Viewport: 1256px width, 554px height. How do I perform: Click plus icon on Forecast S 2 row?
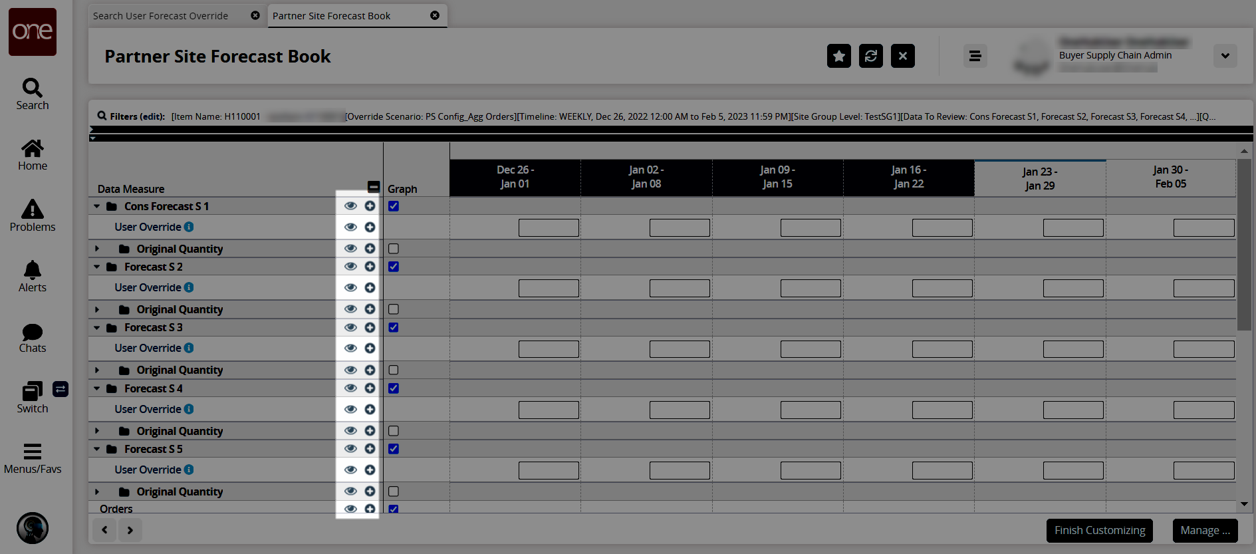click(x=370, y=267)
